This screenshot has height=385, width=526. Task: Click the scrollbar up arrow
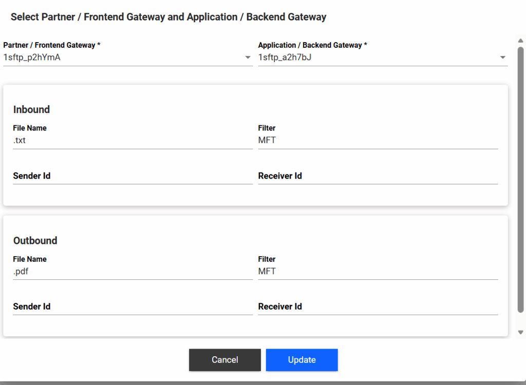tap(520, 40)
